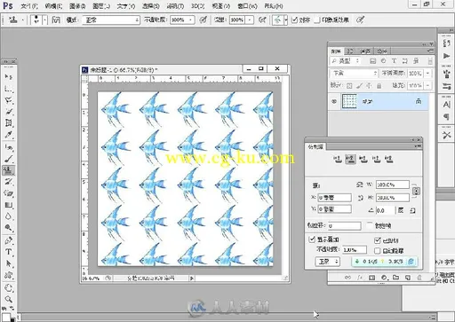The width and height of the screenshot is (455, 322).
Task: Select the Custom Shape tool
Action: click(9, 275)
